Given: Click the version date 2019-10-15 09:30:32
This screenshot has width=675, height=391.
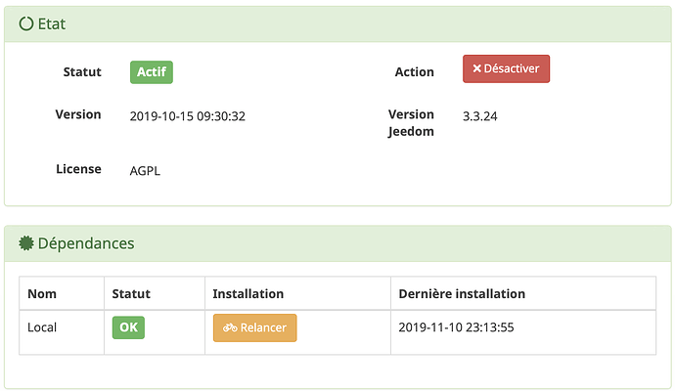Looking at the screenshot, I should [x=187, y=116].
